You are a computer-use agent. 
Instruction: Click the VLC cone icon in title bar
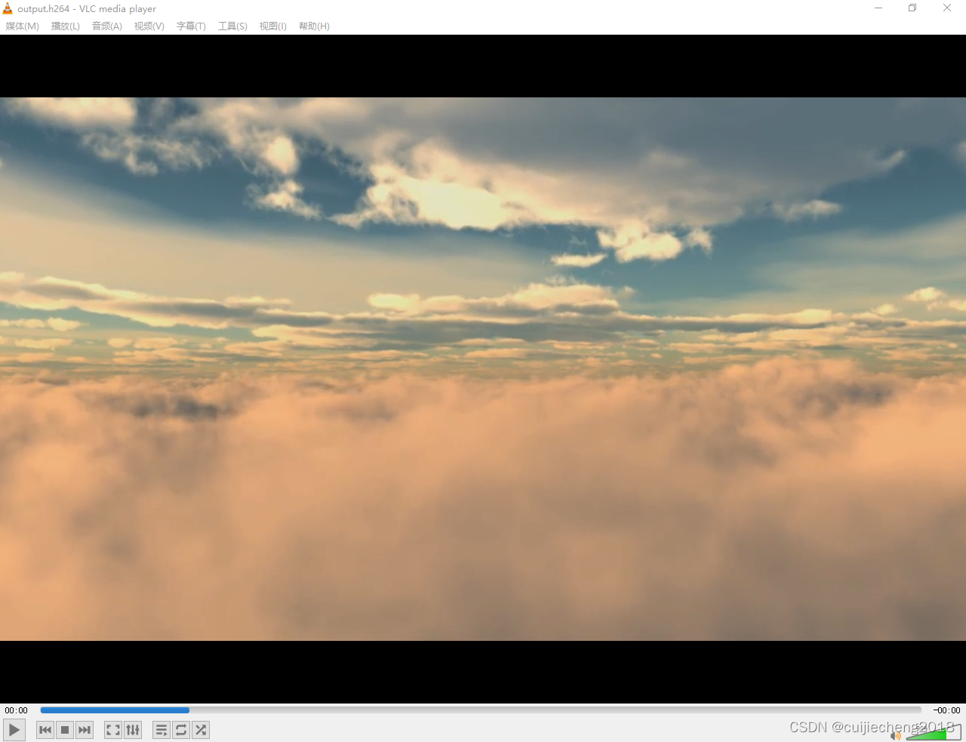8,8
